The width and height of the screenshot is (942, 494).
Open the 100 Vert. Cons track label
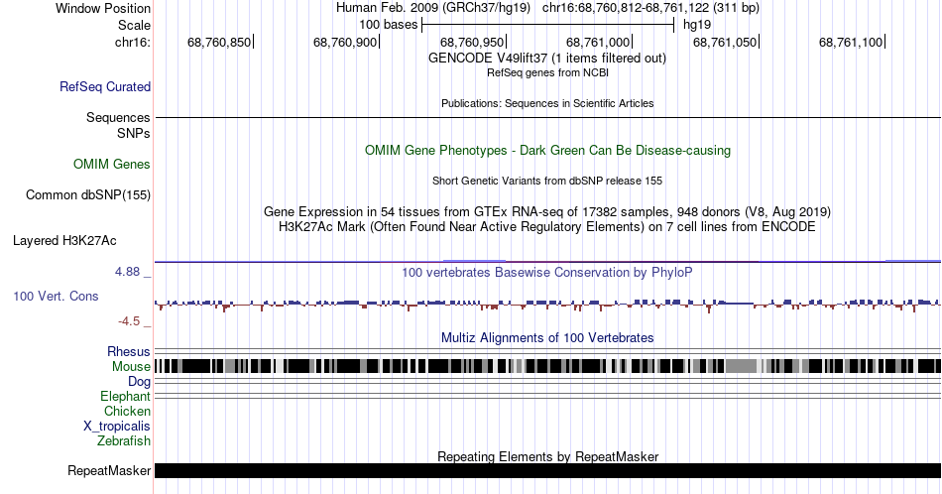[56, 296]
